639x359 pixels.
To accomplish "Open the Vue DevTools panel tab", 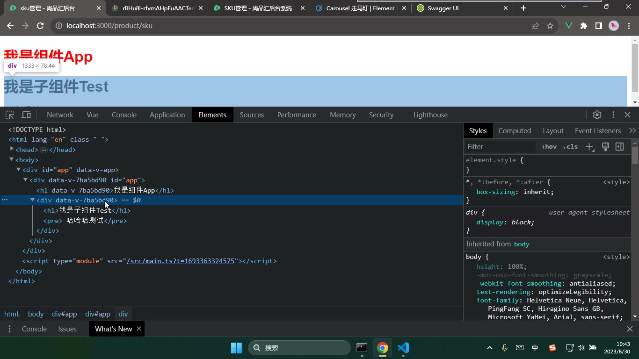I will coord(93,115).
